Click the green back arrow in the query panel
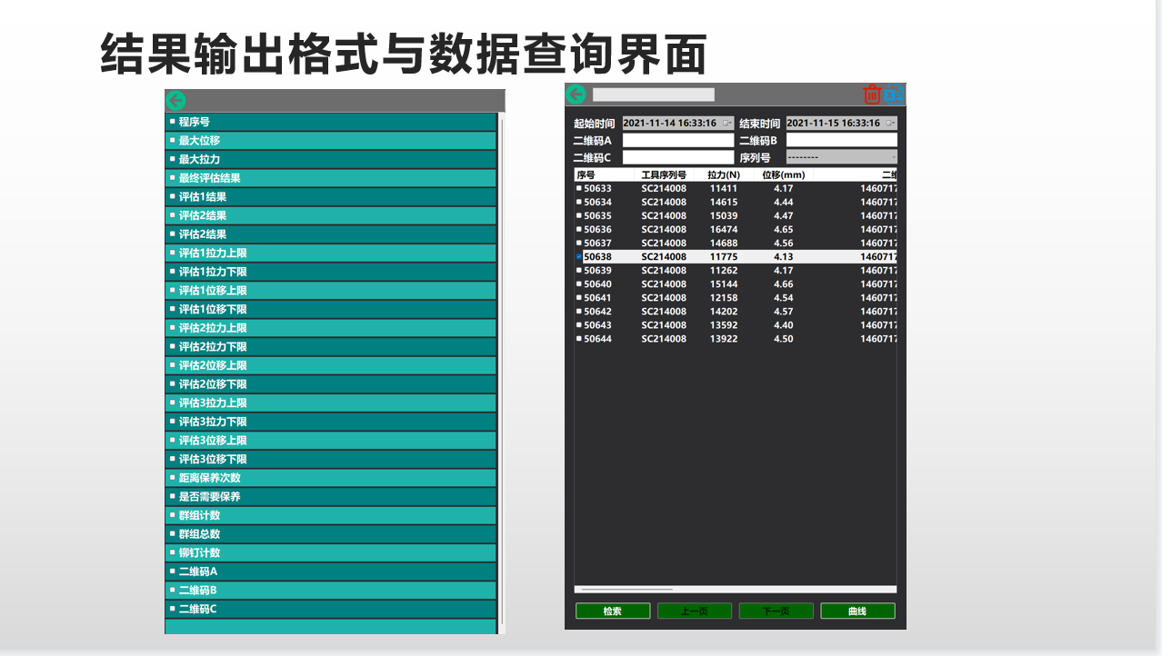The image size is (1162, 656). tap(576, 94)
